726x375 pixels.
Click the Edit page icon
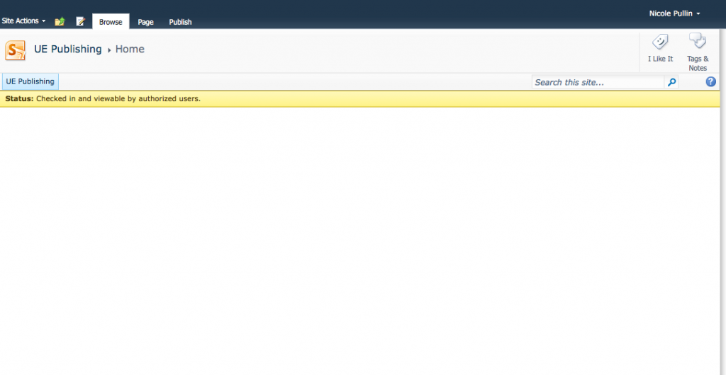[x=81, y=21]
